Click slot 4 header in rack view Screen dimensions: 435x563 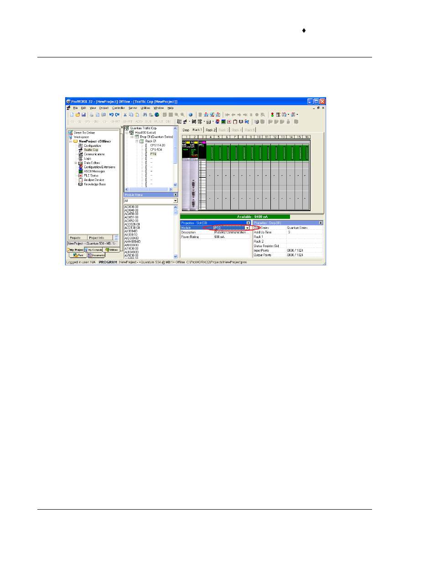(210, 137)
